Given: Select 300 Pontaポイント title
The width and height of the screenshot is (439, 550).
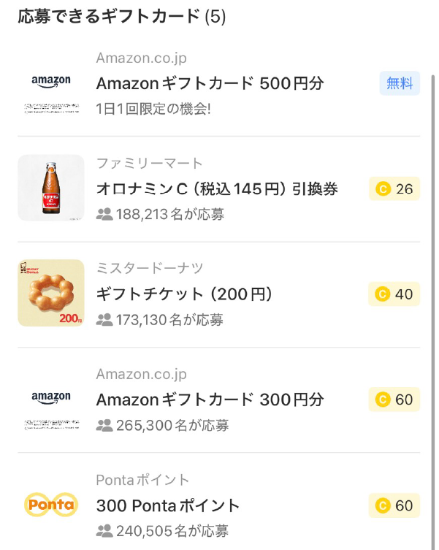Looking at the screenshot, I should [168, 505].
